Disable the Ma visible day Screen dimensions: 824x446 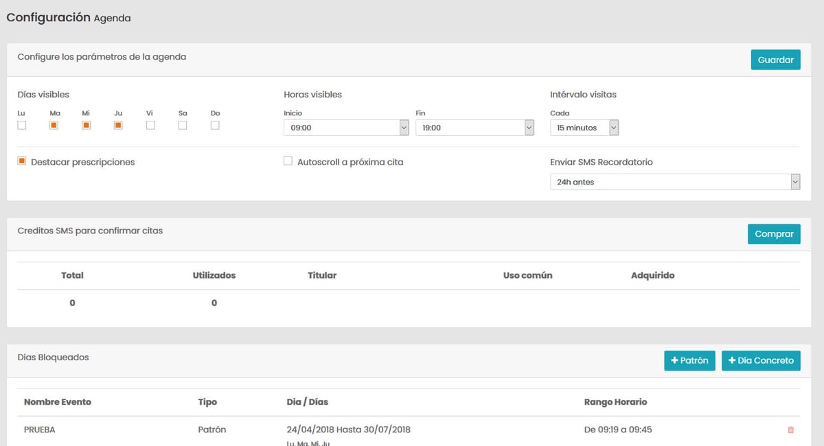tap(55, 125)
